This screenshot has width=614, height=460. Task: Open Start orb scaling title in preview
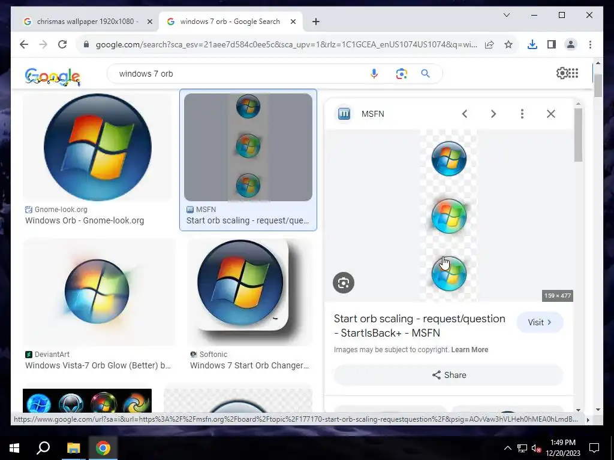tap(419, 326)
